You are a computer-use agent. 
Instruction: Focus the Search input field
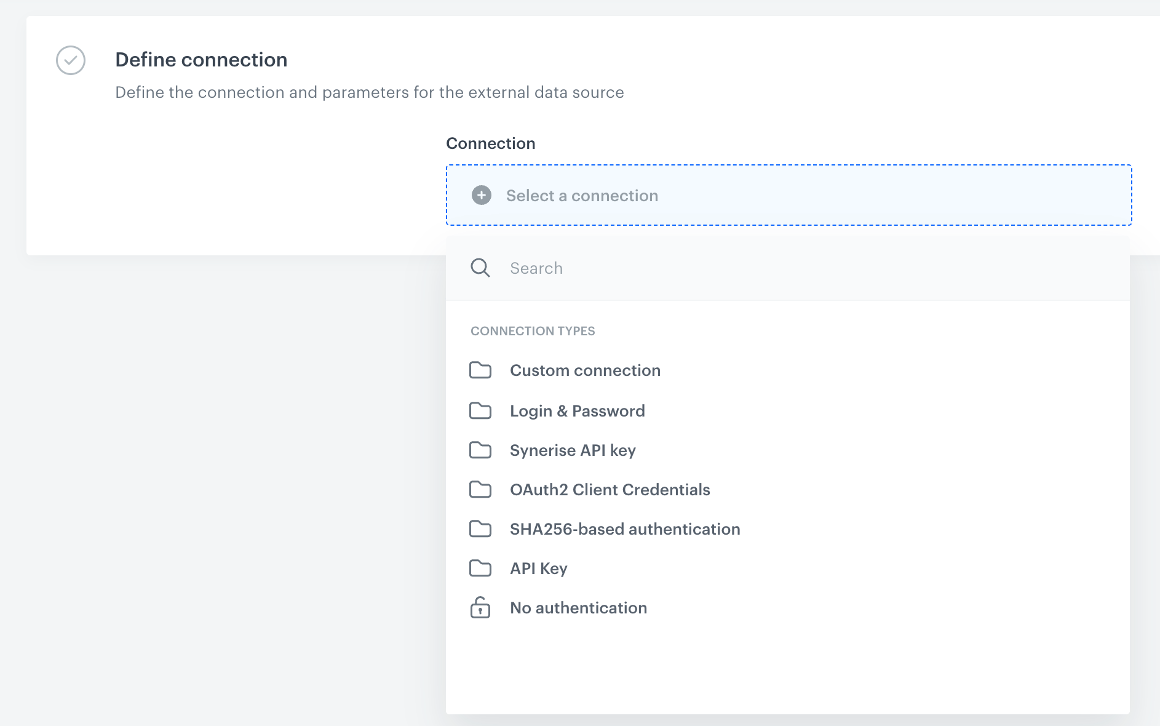coord(788,268)
